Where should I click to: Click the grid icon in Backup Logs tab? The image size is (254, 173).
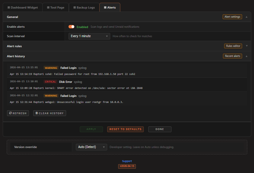click(x=75, y=7)
